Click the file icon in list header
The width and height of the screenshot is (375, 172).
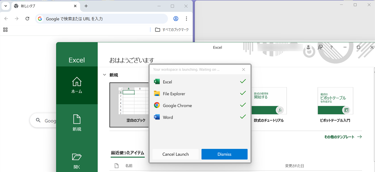coord(117,166)
